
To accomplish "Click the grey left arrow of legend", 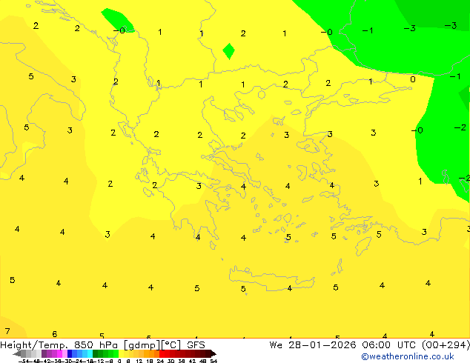I will click(x=17, y=353).
